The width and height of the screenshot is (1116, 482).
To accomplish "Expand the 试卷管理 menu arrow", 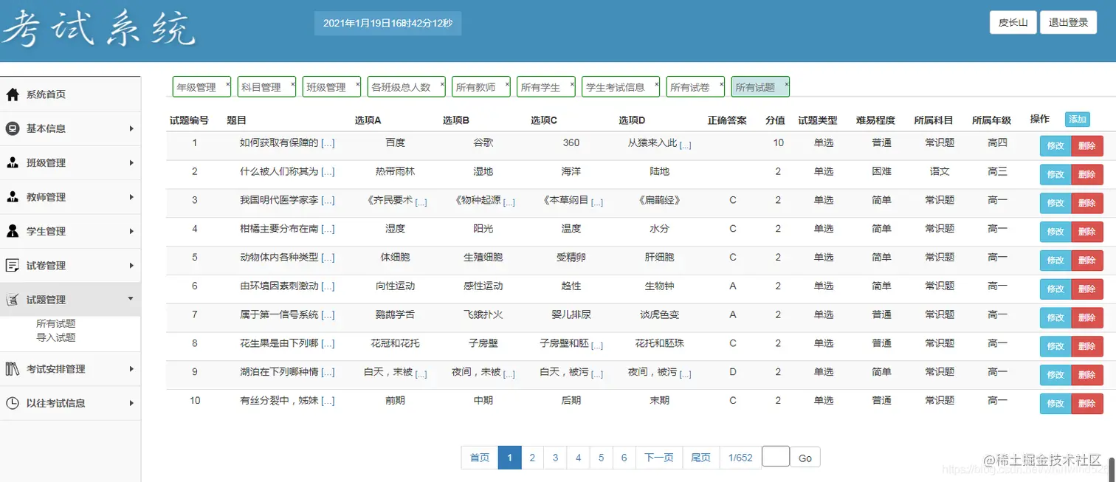I will [131, 265].
